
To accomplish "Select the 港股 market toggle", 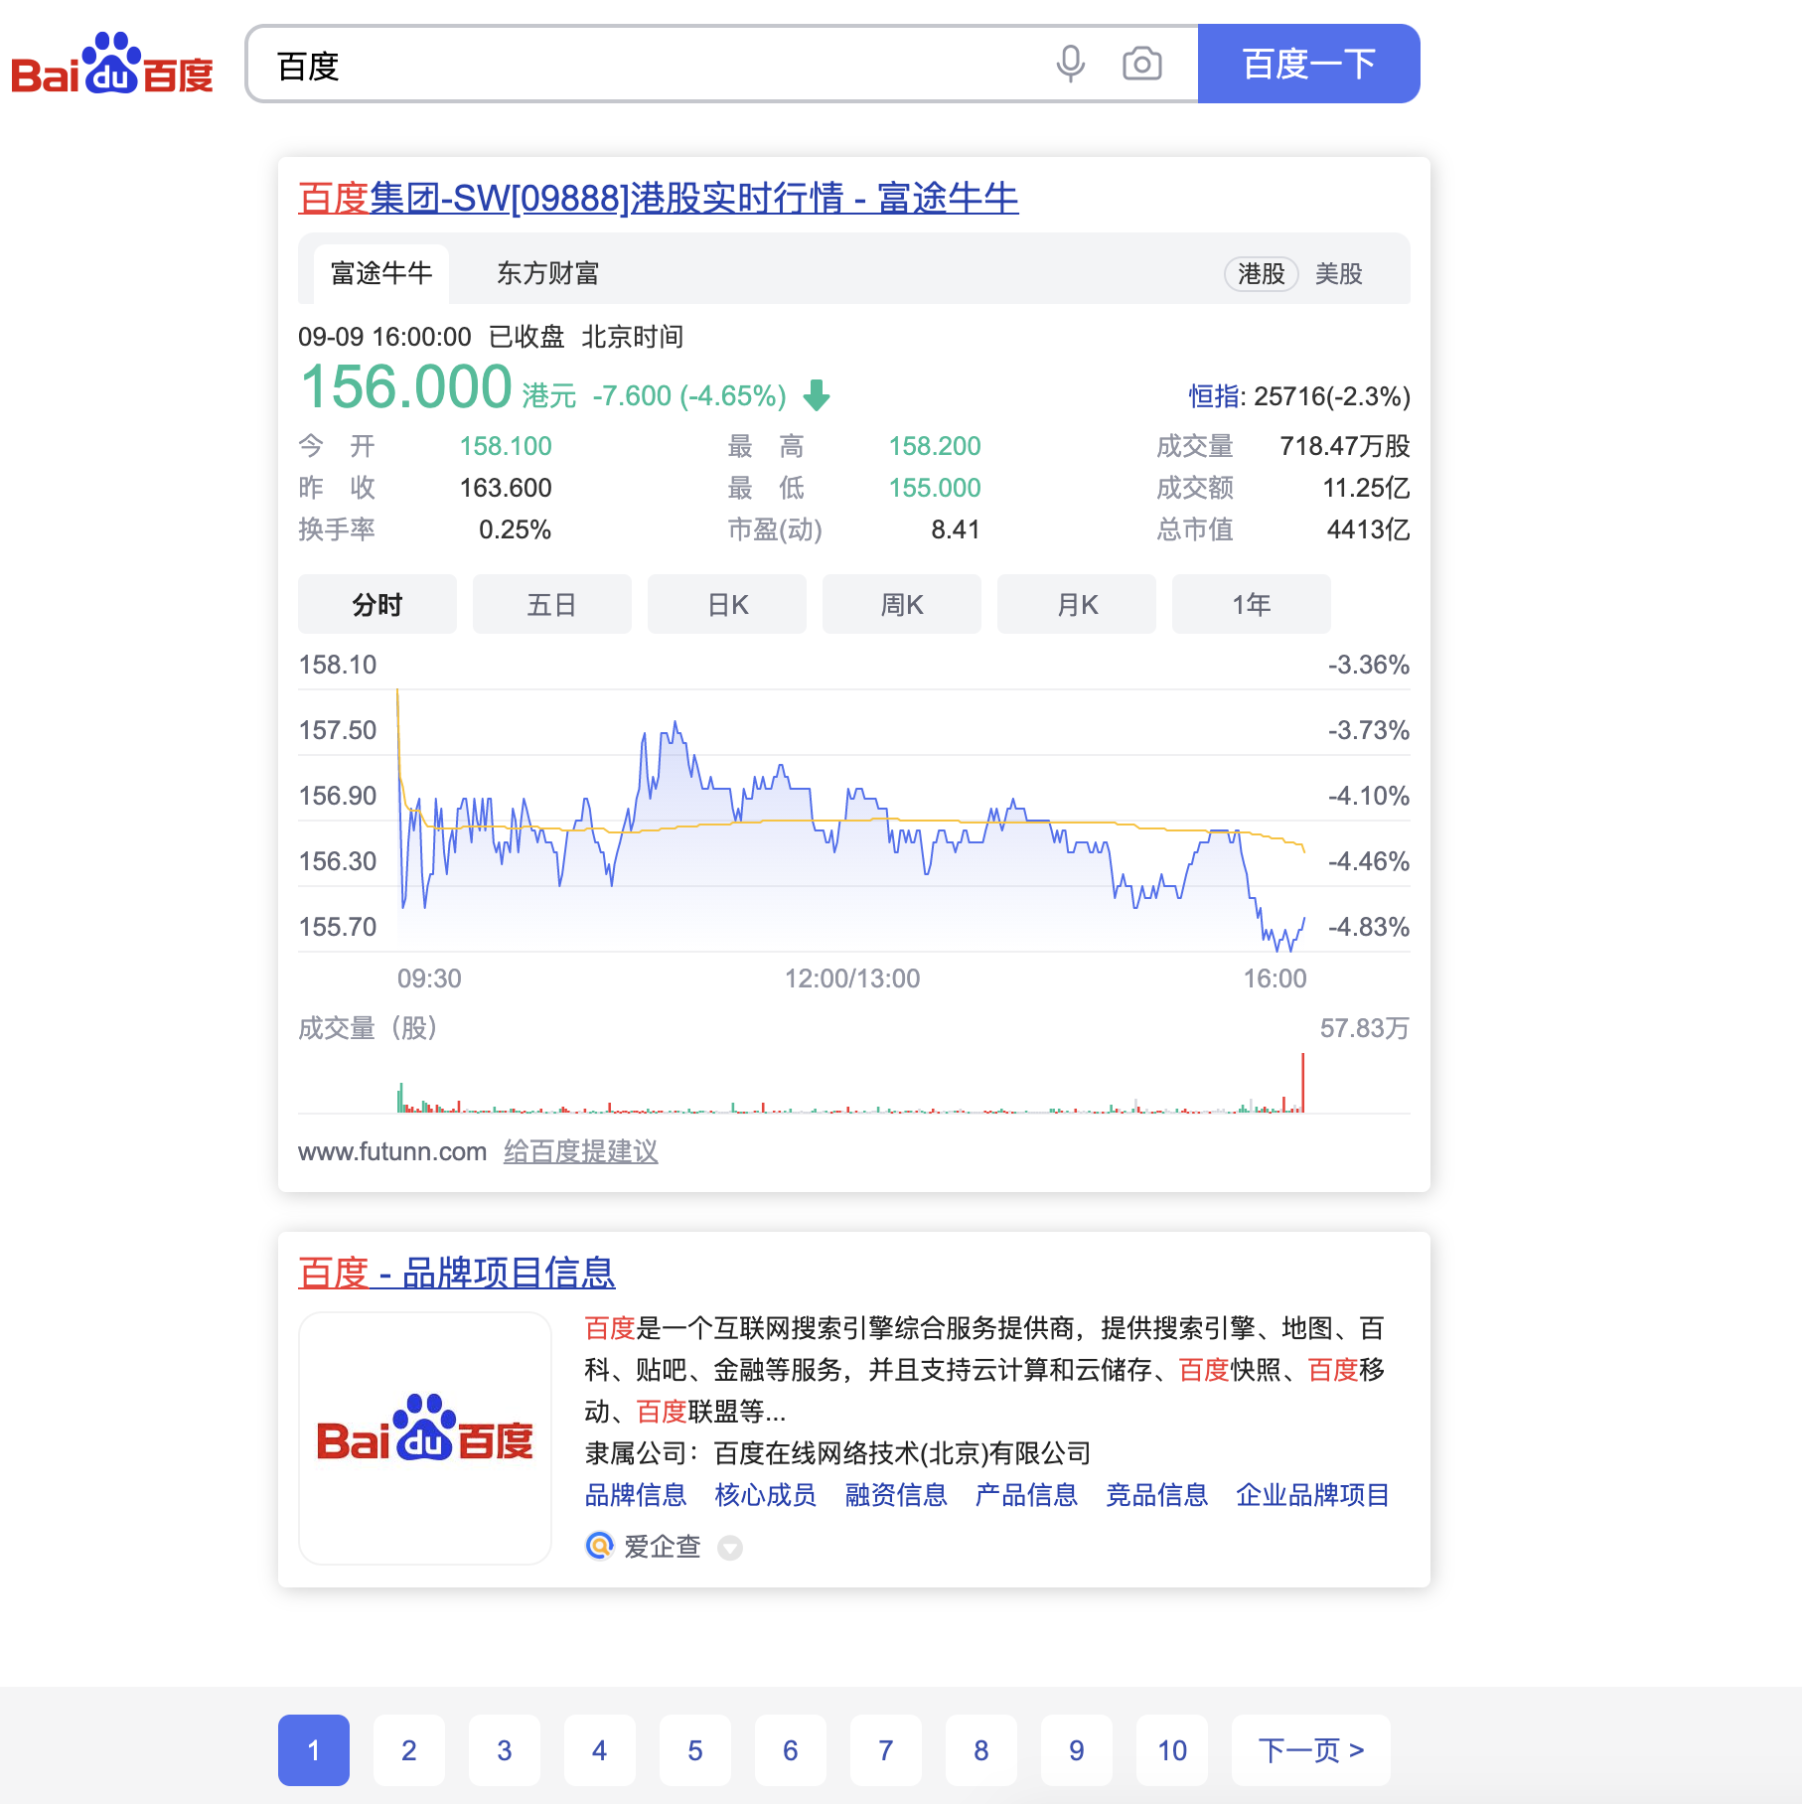I will click(x=1261, y=273).
